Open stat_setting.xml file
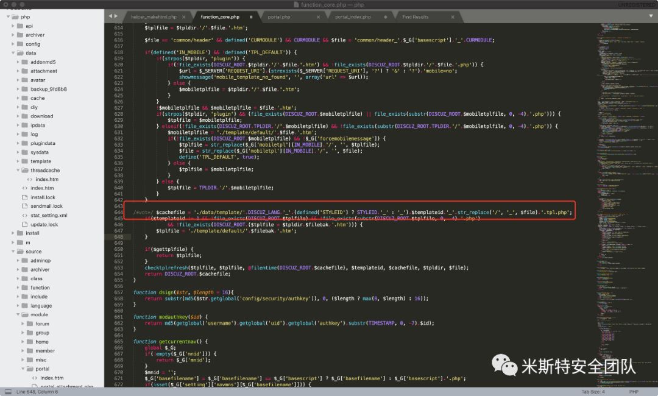 click(49, 216)
